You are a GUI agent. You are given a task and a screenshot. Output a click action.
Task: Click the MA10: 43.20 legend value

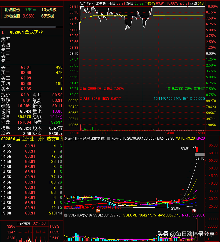185,138
